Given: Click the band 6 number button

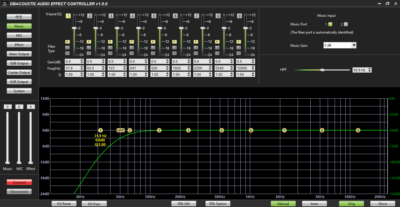Looking at the screenshot, I should point(175,16).
